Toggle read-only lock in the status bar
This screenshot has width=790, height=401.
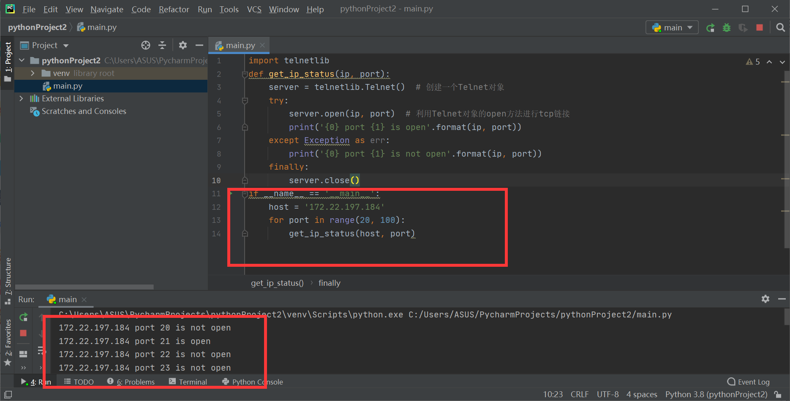(x=778, y=394)
